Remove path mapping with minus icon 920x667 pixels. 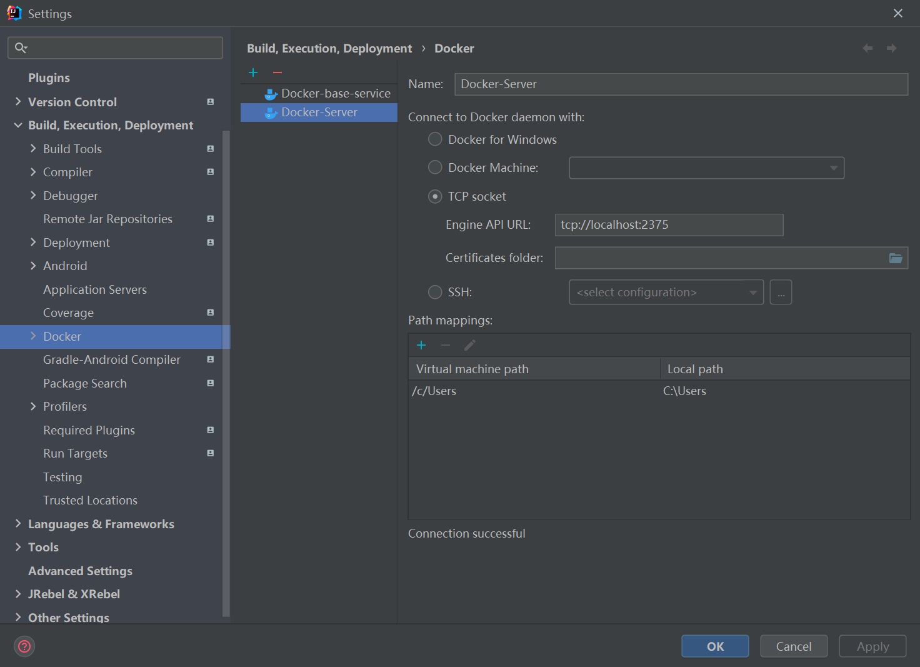coord(446,345)
